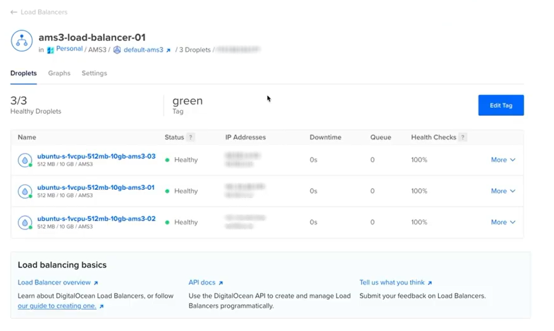Click the ams3-load-balancer-01 title
554x331 pixels.
92,37
